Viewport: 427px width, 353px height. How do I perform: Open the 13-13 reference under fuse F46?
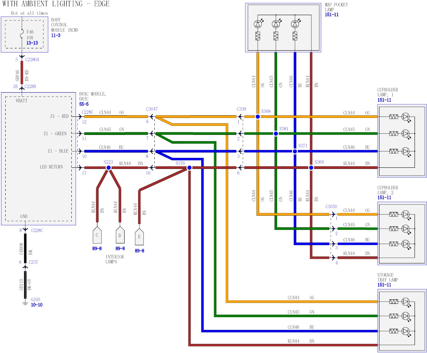coord(32,43)
